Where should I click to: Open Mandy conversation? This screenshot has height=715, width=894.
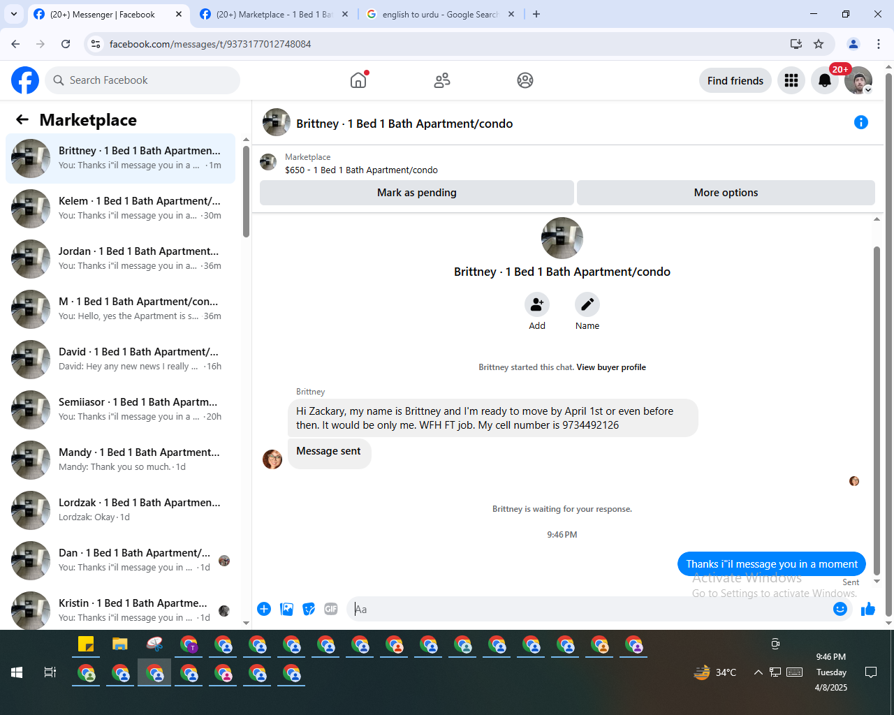pyautogui.click(x=121, y=460)
